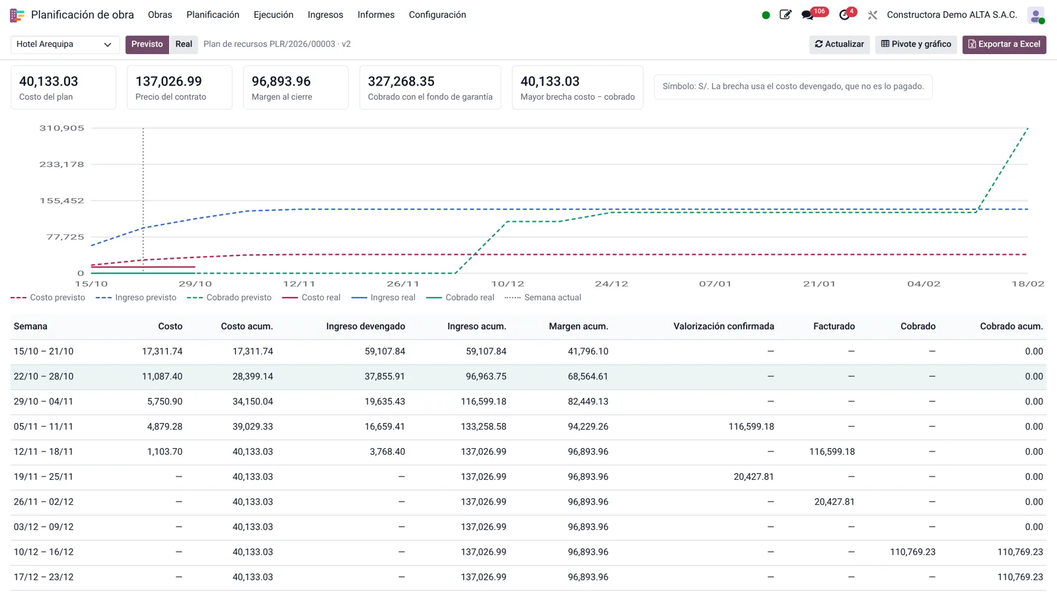Toggle the Cobrado previsto legend entry
The width and height of the screenshot is (1057, 594).
tap(229, 298)
